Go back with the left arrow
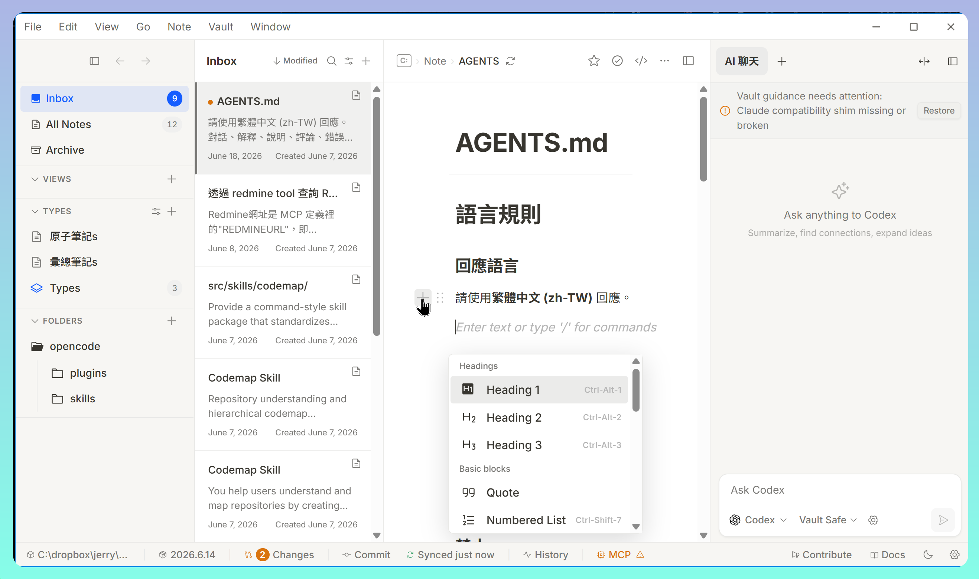979x579 pixels. 120,61
